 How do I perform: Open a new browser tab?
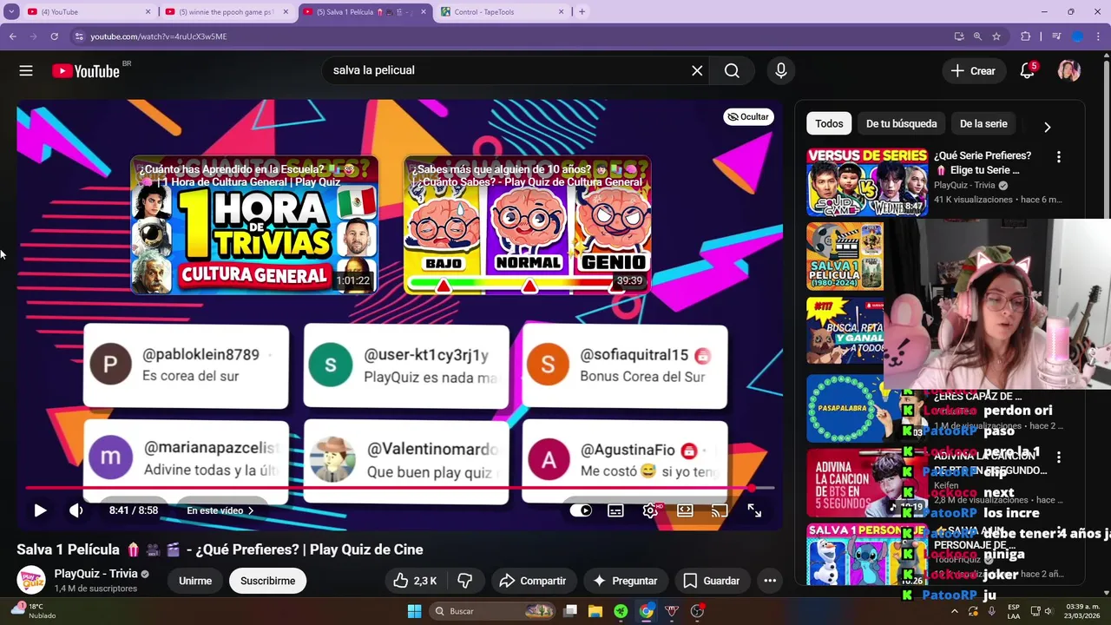582,12
